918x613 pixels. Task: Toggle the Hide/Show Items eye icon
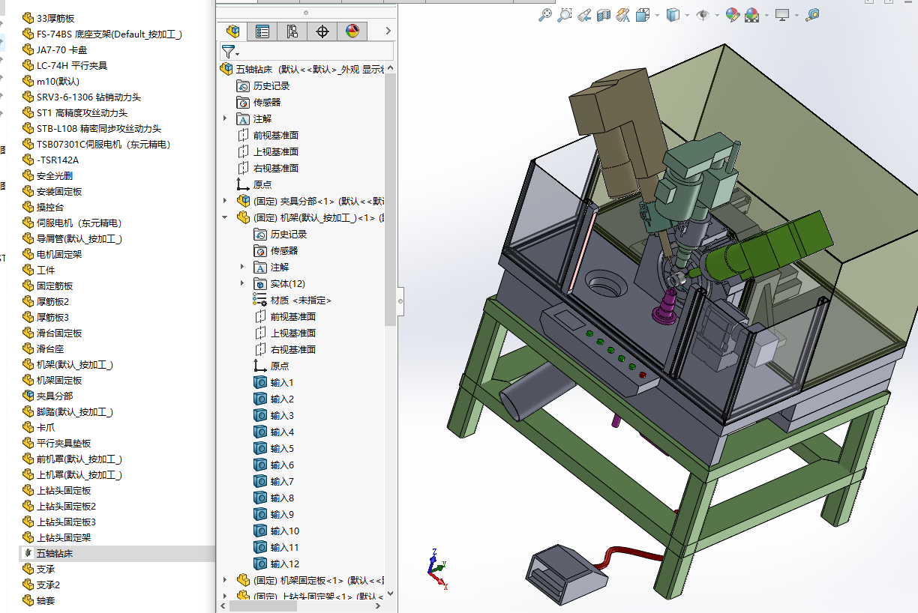[x=703, y=15]
